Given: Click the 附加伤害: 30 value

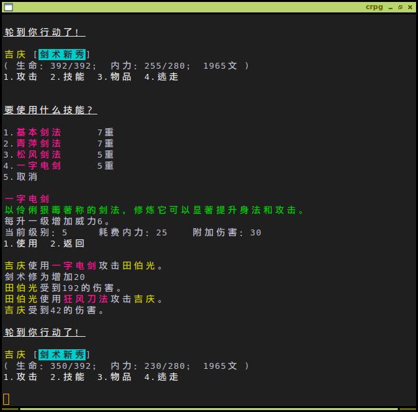Looking at the screenshot, I should (x=227, y=232).
